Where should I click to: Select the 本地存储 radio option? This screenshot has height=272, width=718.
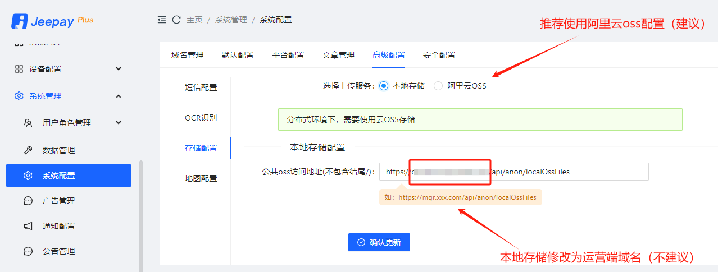click(384, 86)
